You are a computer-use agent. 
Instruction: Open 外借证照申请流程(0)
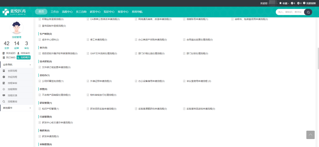[101, 81]
